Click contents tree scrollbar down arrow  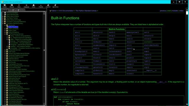coord(44,104)
